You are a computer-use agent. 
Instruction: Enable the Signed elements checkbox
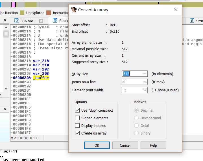click(x=77, y=118)
